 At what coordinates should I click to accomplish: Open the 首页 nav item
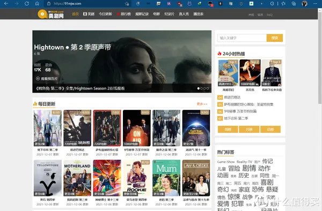[75, 14]
